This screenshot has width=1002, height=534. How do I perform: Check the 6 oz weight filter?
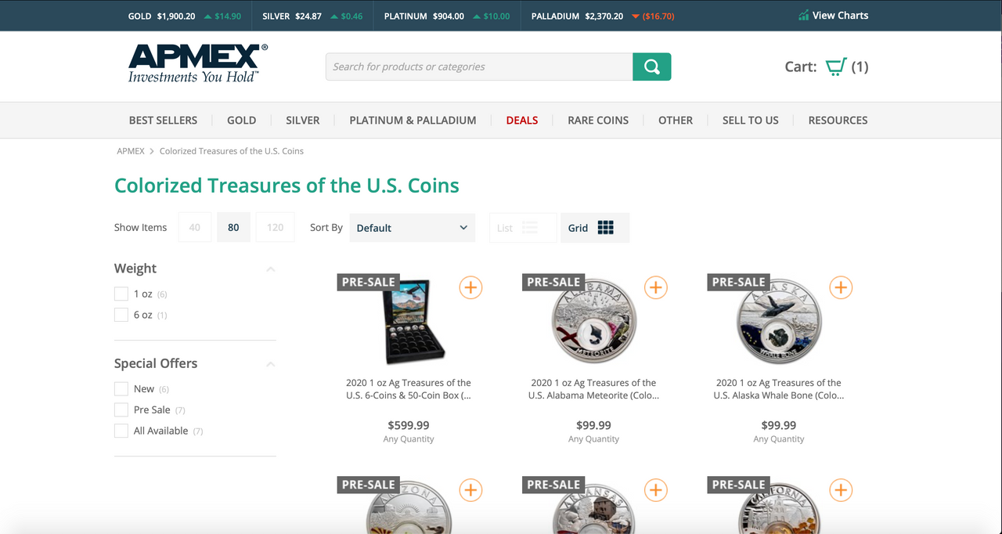[x=121, y=315]
